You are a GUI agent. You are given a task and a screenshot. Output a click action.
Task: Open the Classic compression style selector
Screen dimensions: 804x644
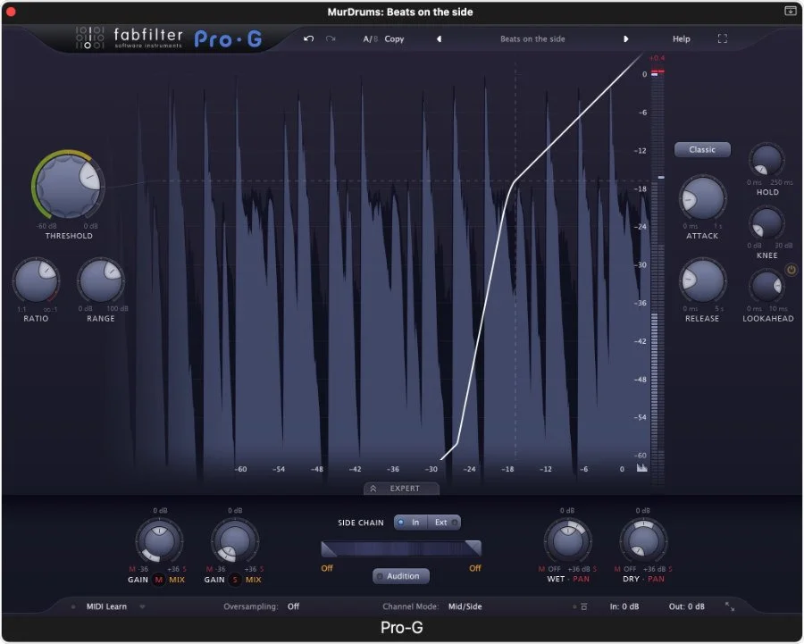point(702,149)
